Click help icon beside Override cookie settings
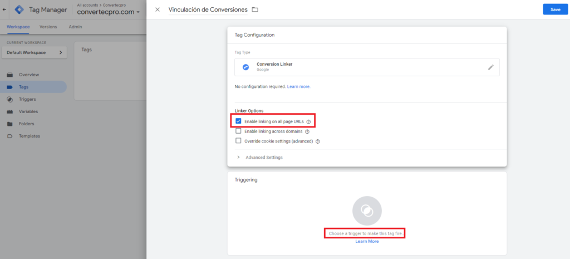 tap(317, 141)
